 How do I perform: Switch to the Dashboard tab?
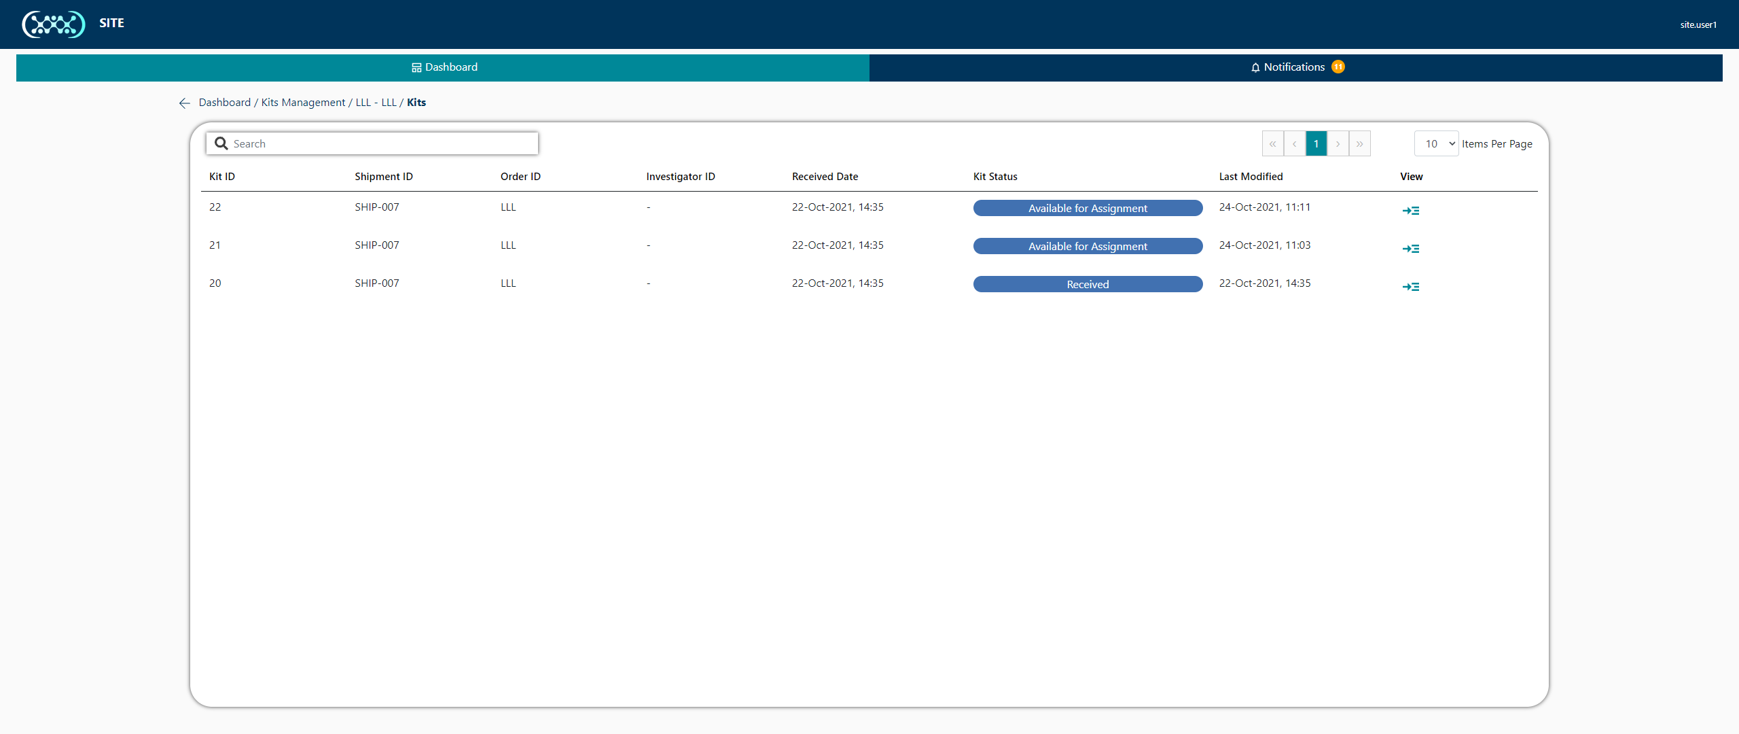444,67
